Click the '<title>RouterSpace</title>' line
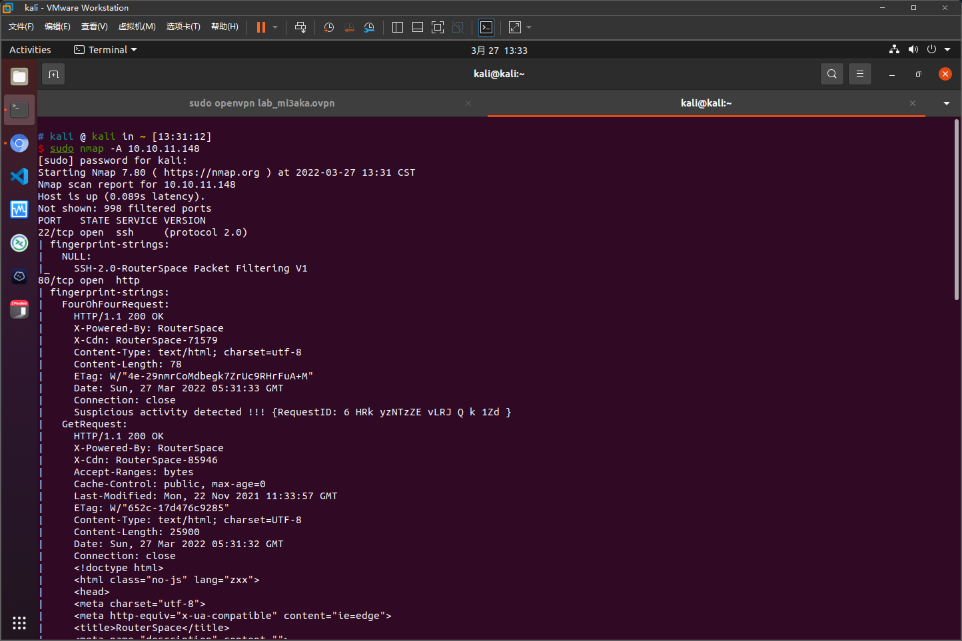The image size is (962, 641). [x=152, y=628]
